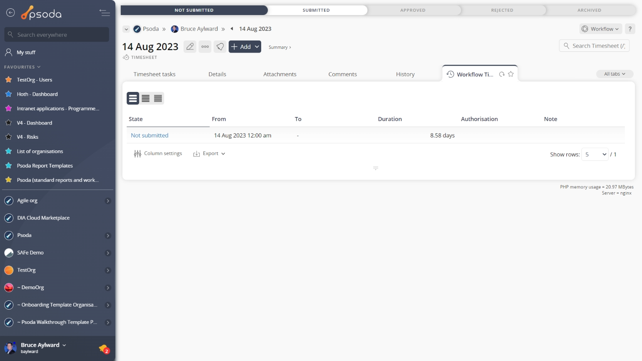
Task: Click the Psoda logo
Action: tap(41, 13)
